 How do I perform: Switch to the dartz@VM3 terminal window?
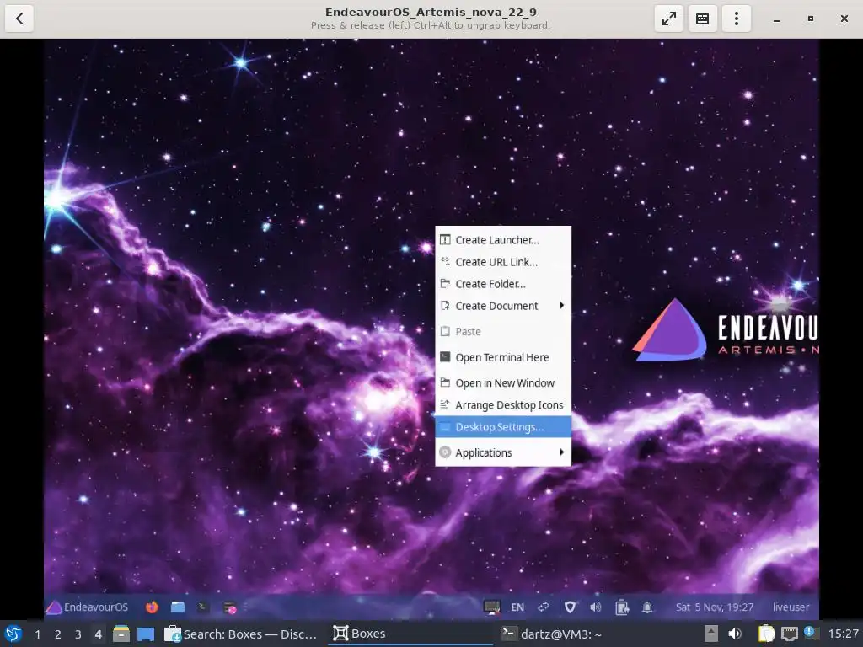point(552,634)
